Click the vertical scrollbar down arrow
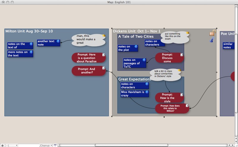 pyautogui.click(x=236, y=142)
